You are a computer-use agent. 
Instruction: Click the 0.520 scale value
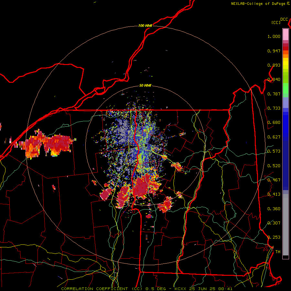tap(274, 166)
